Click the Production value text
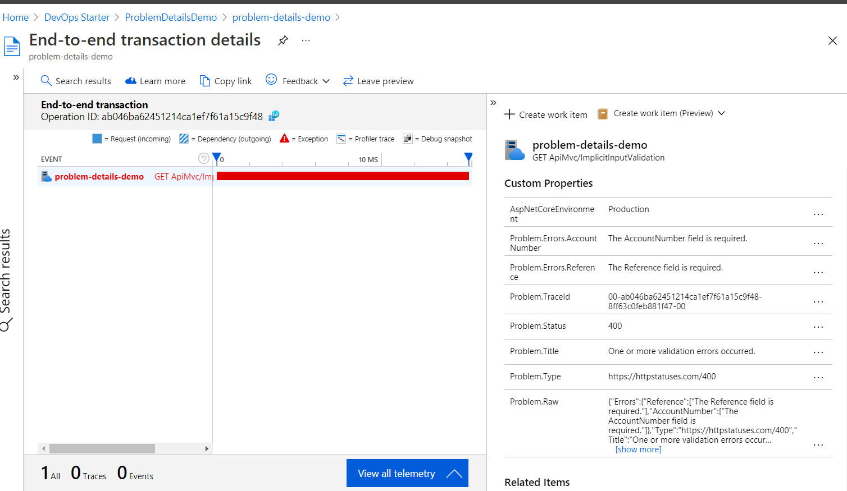Image resolution: width=847 pixels, height=491 pixels. tap(629, 209)
